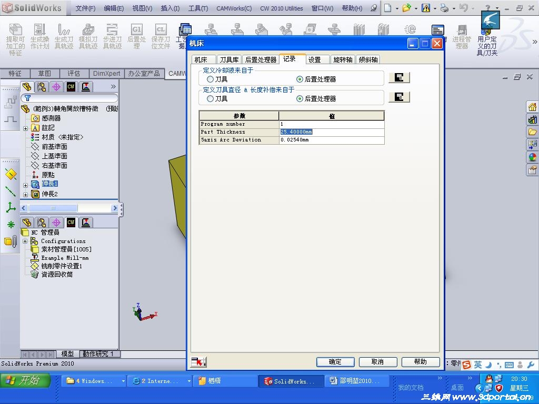Click the 帮助 help button in dialog
Viewport: 539px width, 404px height.
click(421, 362)
